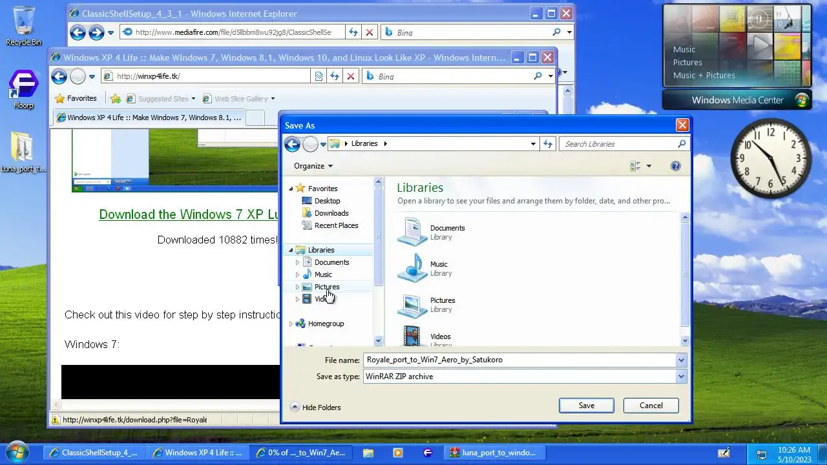Click Back in the ClassicShellSetup browser window
Viewport: 827px width, 465px height.
78,32
